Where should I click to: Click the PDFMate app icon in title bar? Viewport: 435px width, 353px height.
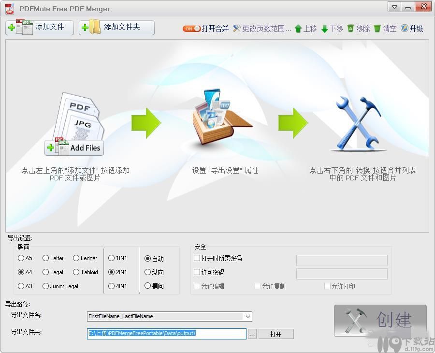(10, 9)
